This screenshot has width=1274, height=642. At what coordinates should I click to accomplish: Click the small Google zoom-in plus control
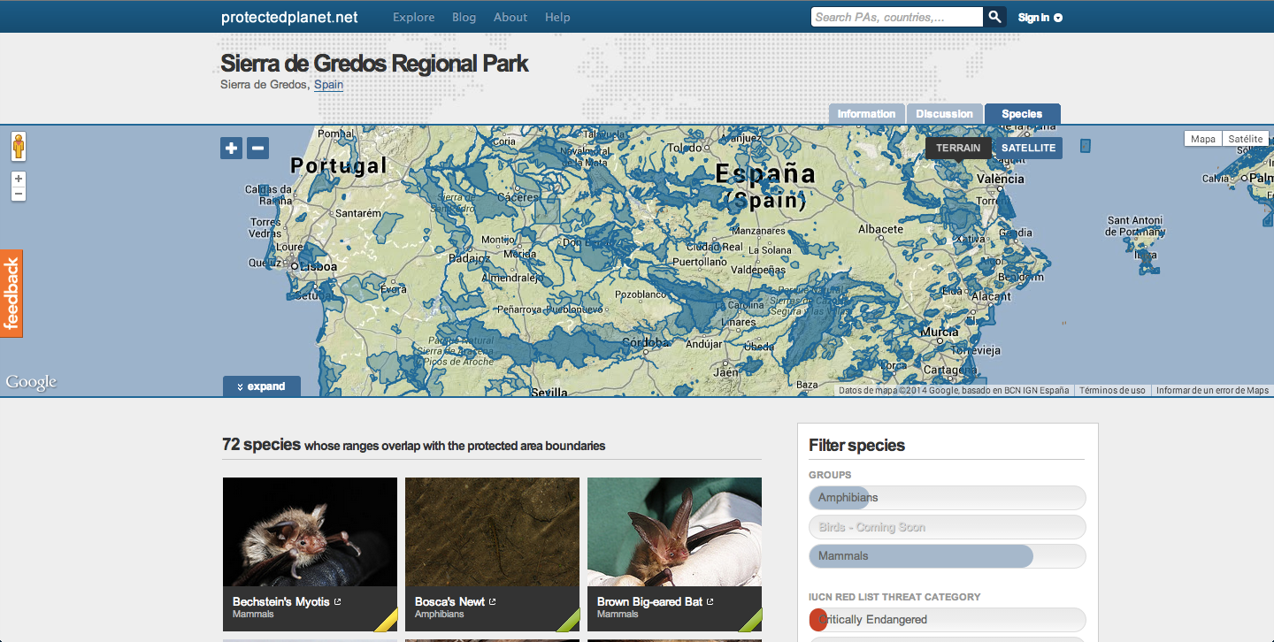(x=19, y=180)
